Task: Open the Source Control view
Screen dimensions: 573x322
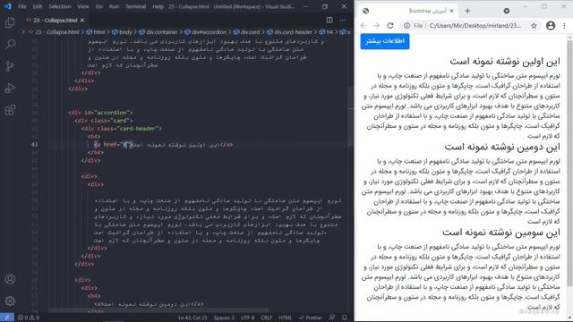Action: point(10,66)
